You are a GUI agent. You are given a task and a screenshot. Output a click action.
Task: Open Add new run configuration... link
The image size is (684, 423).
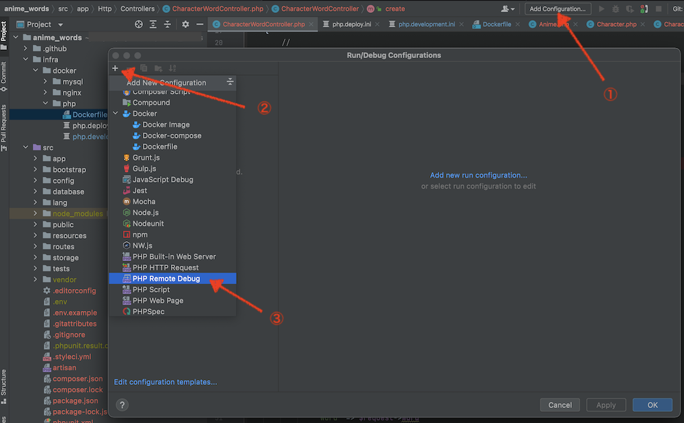pos(479,175)
